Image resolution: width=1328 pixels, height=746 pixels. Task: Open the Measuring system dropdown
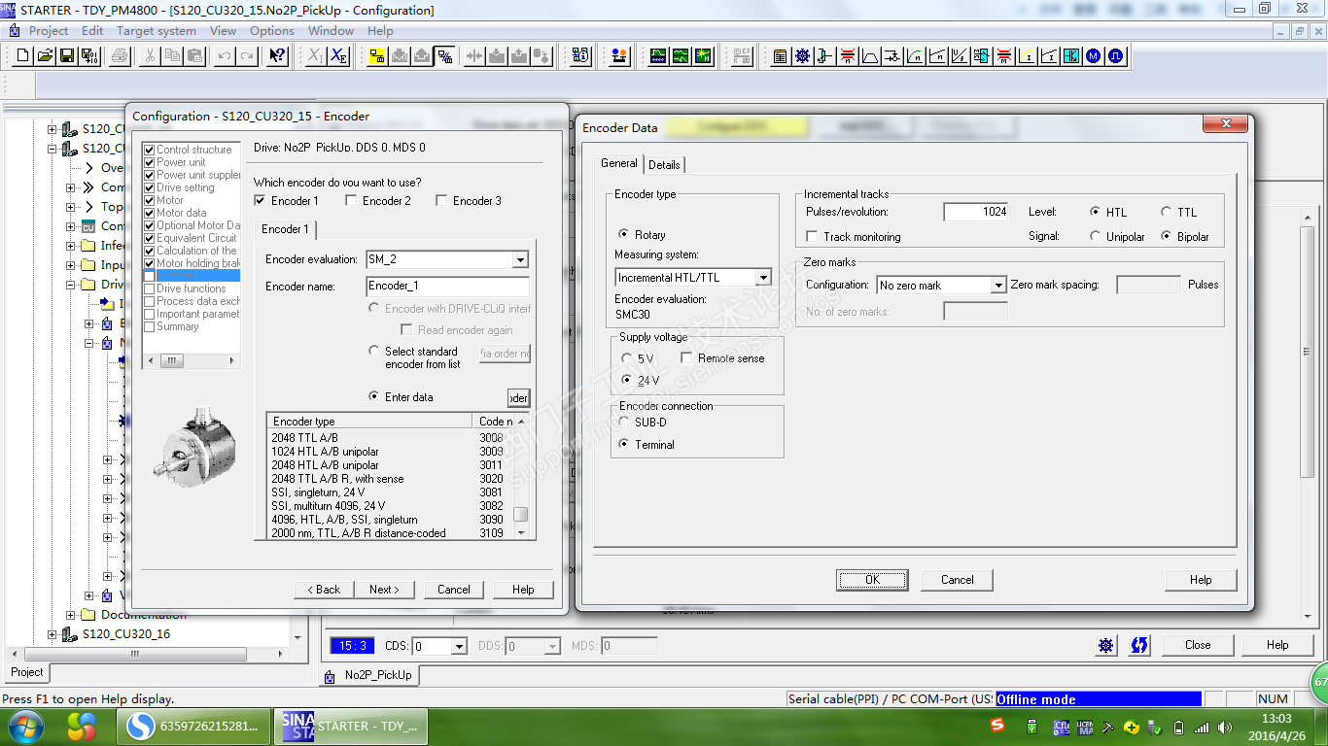pyautogui.click(x=763, y=277)
